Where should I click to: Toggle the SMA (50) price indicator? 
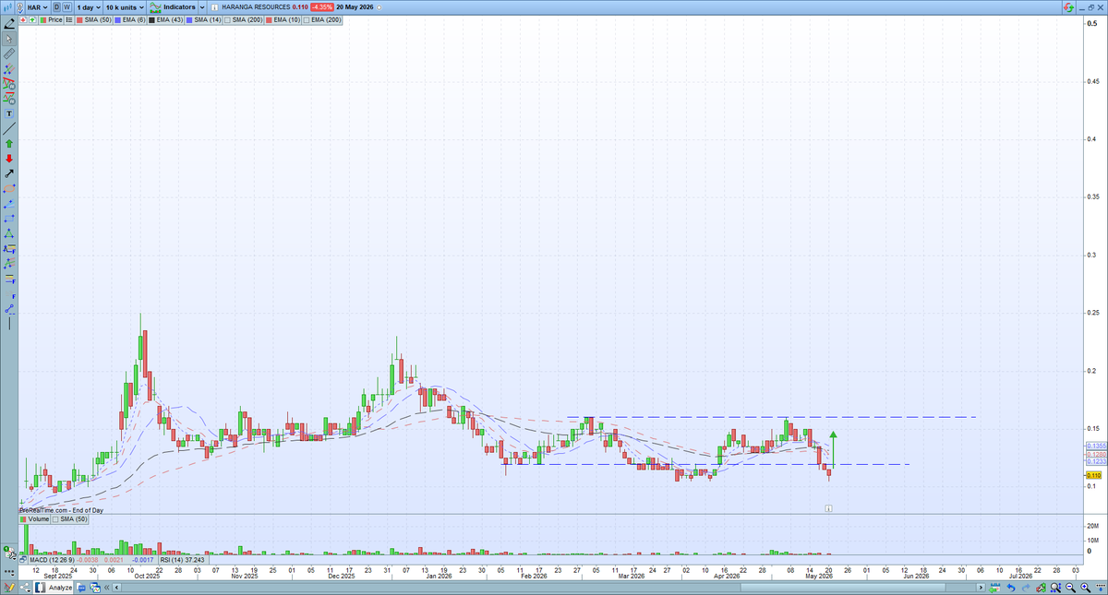coord(93,19)
